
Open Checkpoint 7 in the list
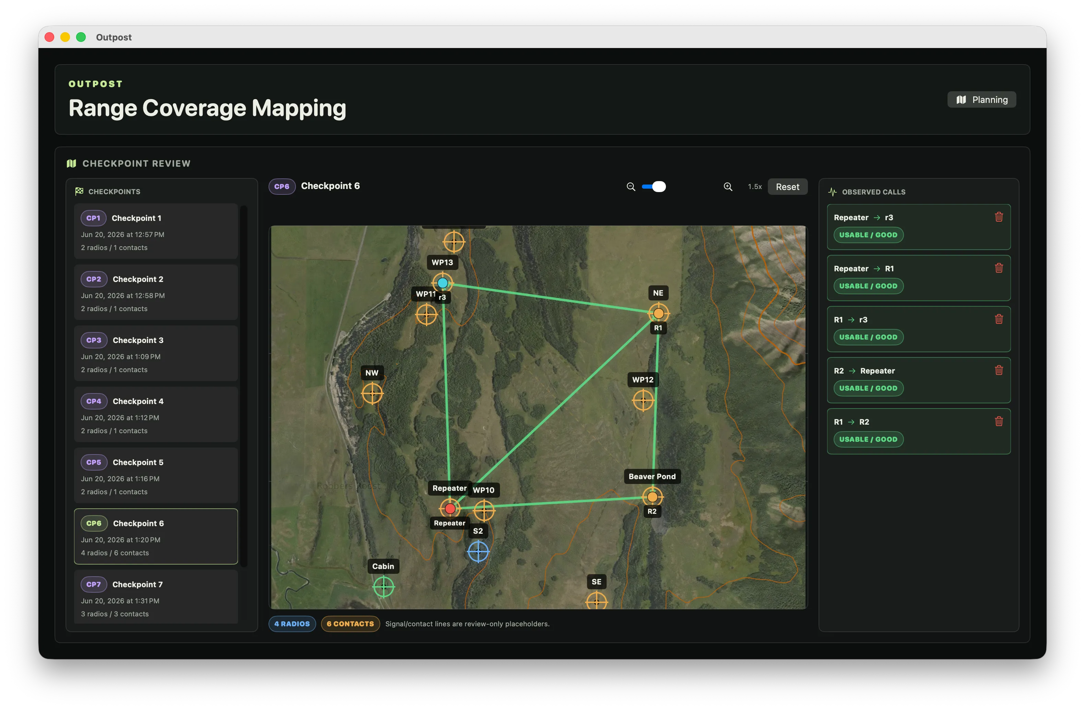click(156, 596)
